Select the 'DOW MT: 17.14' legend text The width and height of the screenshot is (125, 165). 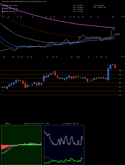(10, 9)
